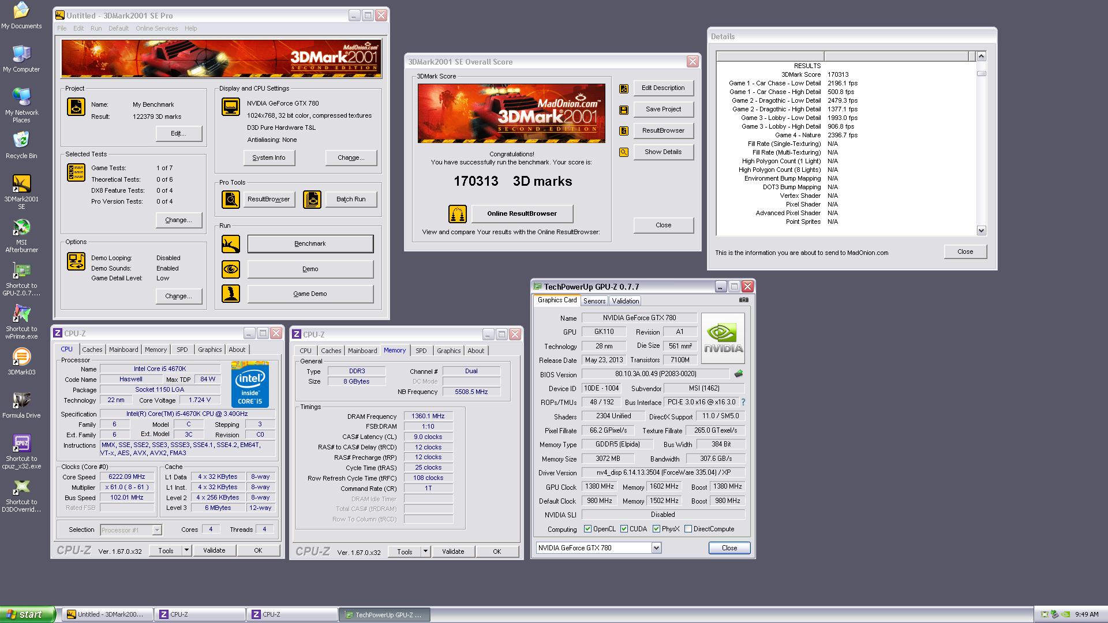
Task: Click the Online ResultBrowser podium icon
Action: pos(458,214)
